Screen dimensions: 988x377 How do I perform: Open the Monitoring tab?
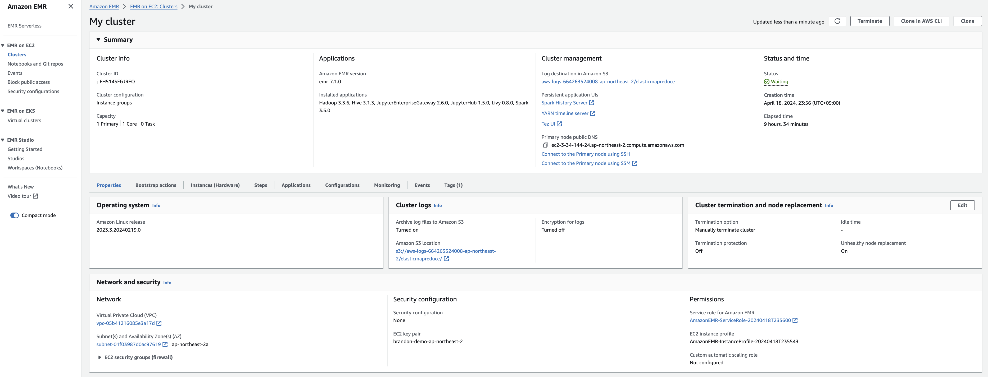(x=387, y=185)
